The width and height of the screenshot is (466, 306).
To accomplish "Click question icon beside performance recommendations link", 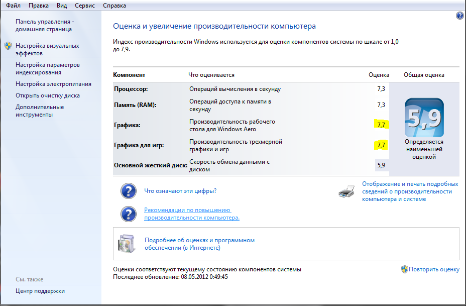I will tap(129, 214).
